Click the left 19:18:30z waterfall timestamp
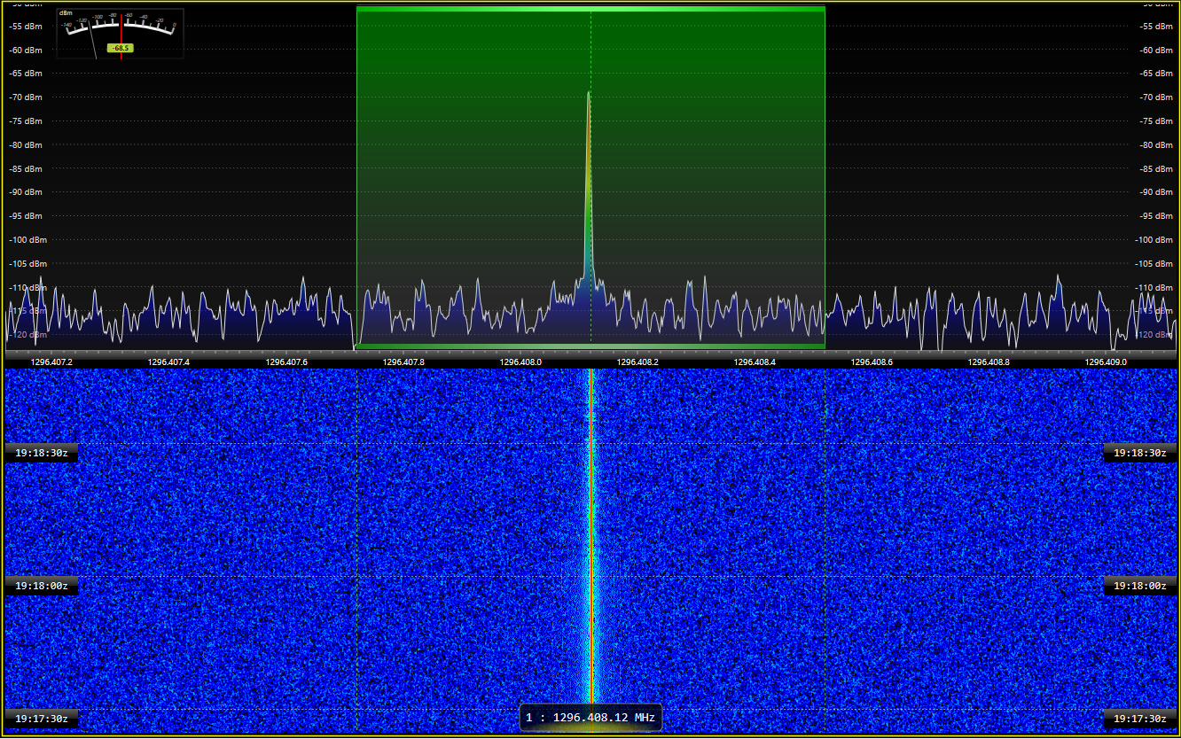1181x739 pixels. click(x=41, y=453)
